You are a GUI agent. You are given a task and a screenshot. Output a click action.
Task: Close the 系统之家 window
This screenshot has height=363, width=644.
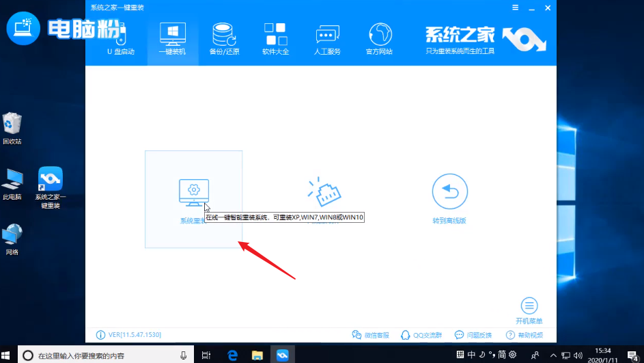click(x=548, y=8)
